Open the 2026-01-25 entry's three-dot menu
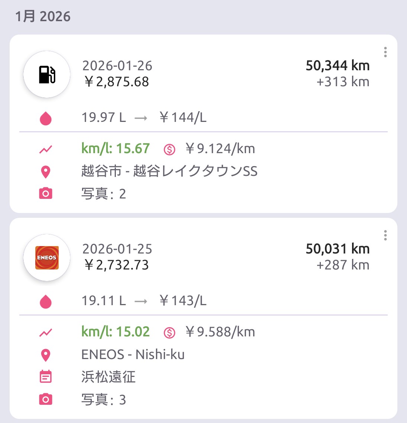The height and width of the screenshot is (423, 407). click(385, 235)
